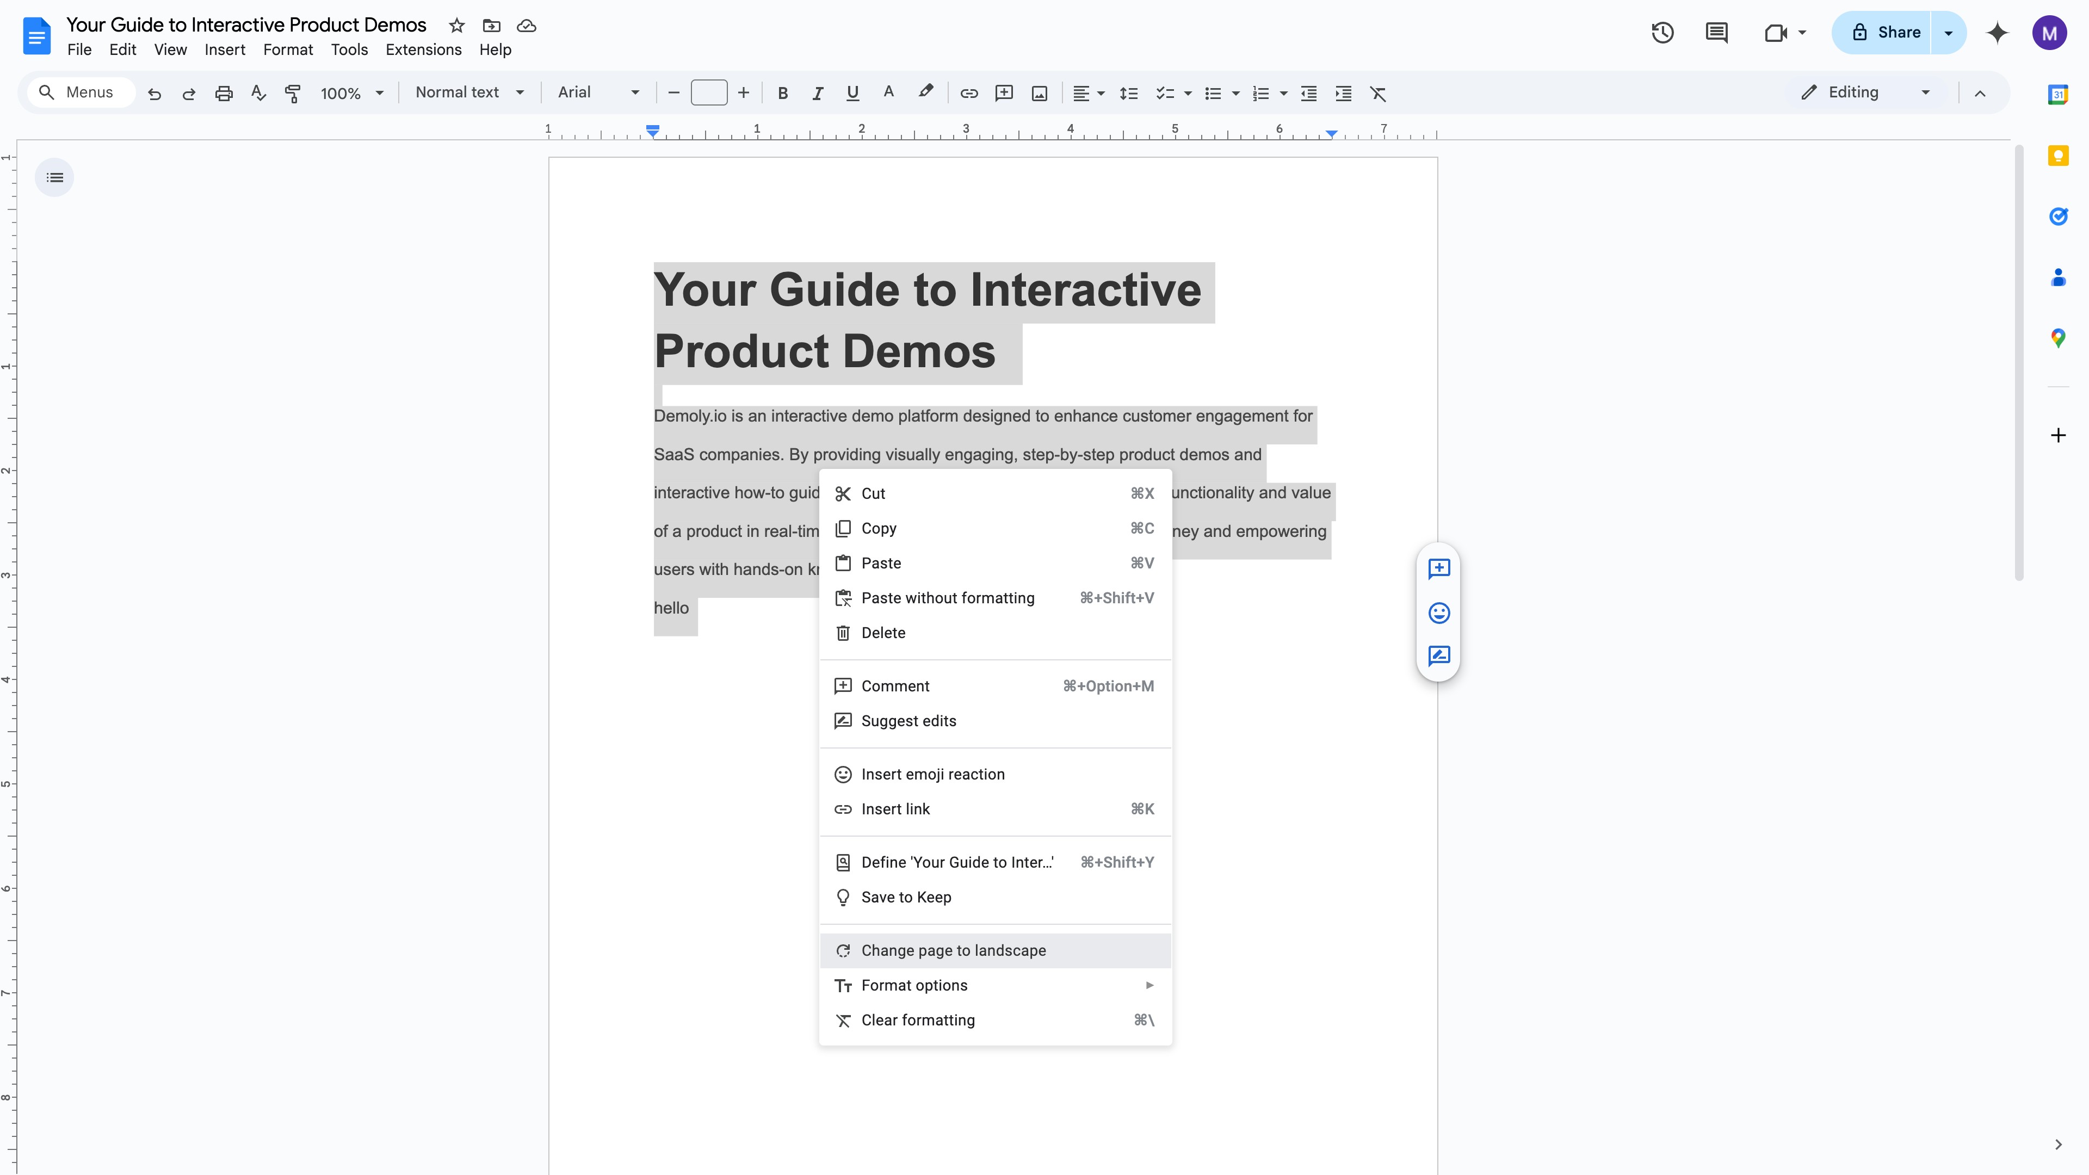Choose Paste without formatting

pos(995,598)
